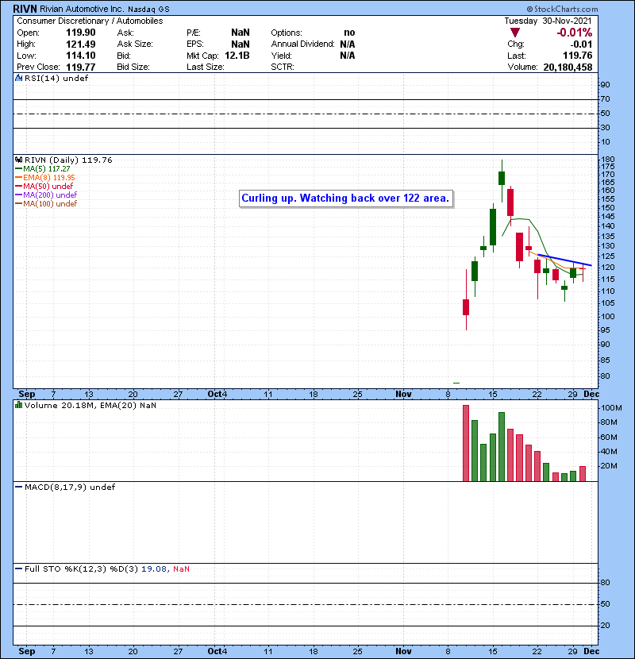Click the Rivian Automotive Inc. company name
This screenshot has width=635, height=659.
(82, 9)
